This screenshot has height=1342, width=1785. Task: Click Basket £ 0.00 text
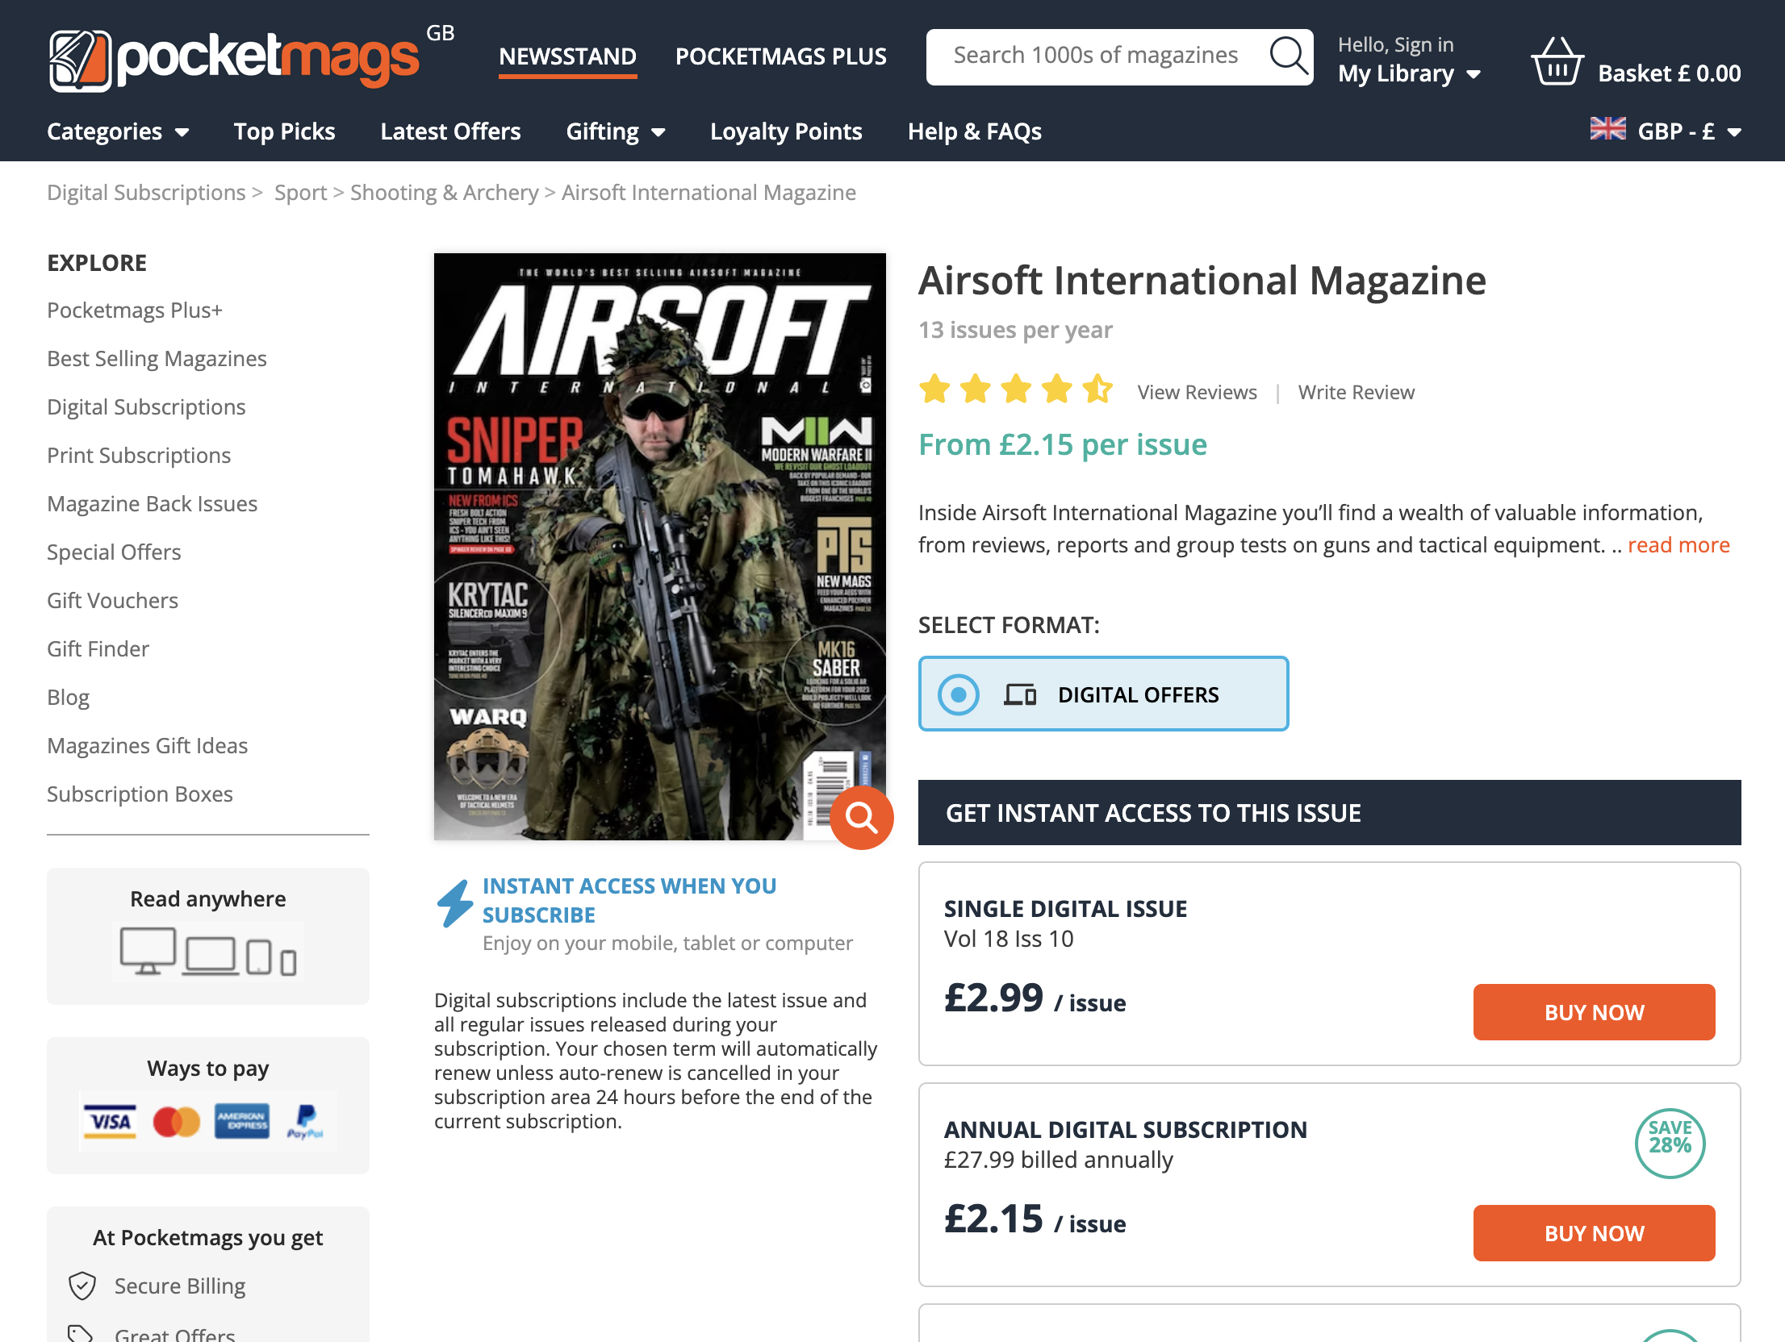(x=1669, y=73)
